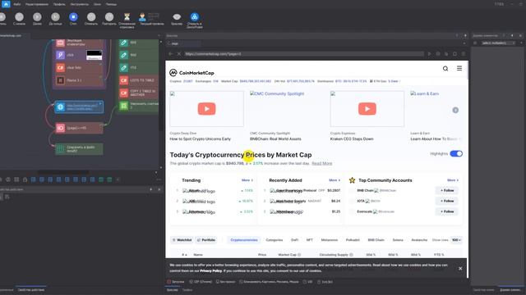Click More next to Trending
The height and width of the screenshot is (295, 526).
(x=247, y=180)
